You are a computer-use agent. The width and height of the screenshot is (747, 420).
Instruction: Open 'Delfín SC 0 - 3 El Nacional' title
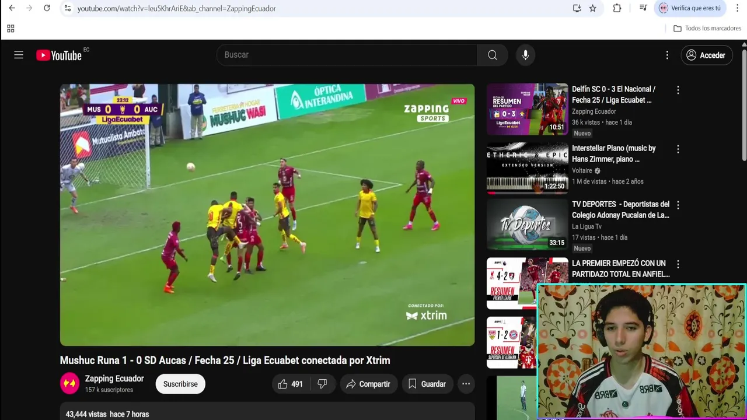pyautogui.click(x=613, y=94)
